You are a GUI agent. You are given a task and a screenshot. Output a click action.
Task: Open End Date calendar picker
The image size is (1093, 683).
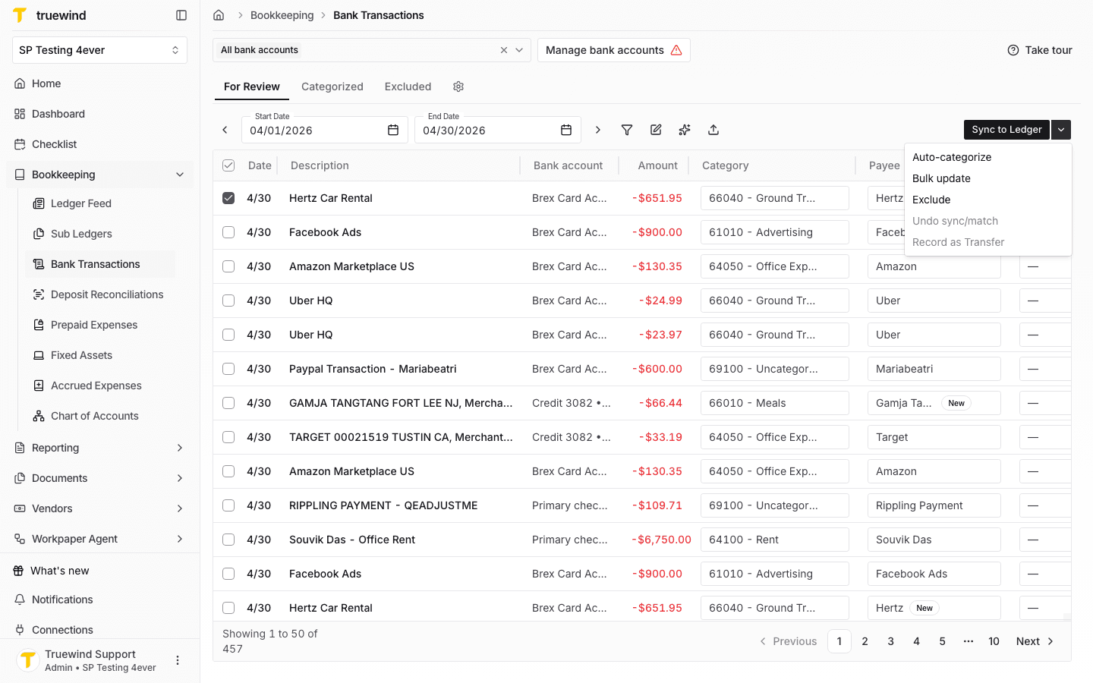(566, 130)
